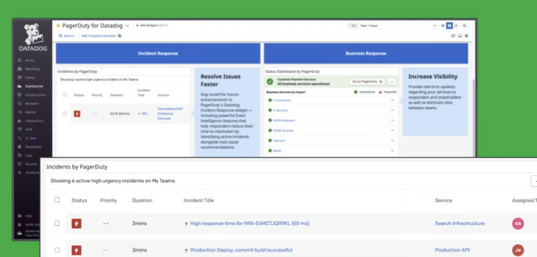Open the Events icon in sidebar
The width and height of the screenshot is (537, 257).
(20, 78)
